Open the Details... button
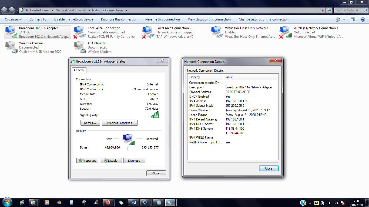The image size is (369, 207). pos(90,123)
